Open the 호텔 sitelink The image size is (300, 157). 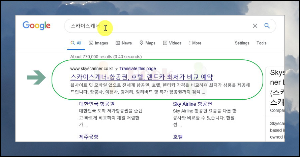(x=178, y=137)
